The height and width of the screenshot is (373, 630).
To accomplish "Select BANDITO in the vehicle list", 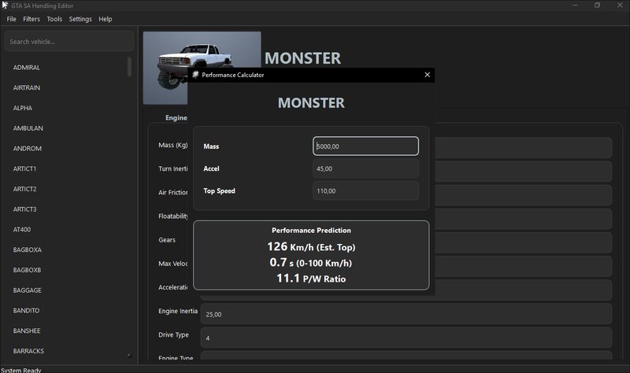I will (x=26, y=310).
